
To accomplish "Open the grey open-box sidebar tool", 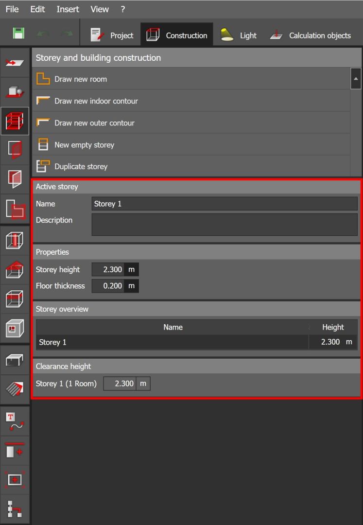I will pos(15,360).
